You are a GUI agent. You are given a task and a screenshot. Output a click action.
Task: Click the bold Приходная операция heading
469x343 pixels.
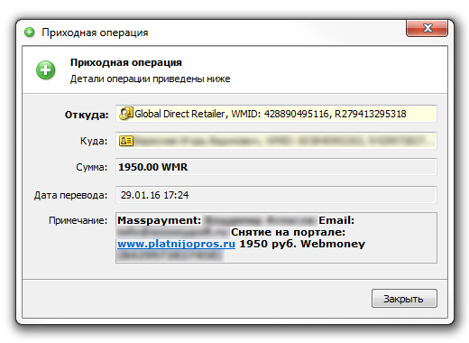126,62
